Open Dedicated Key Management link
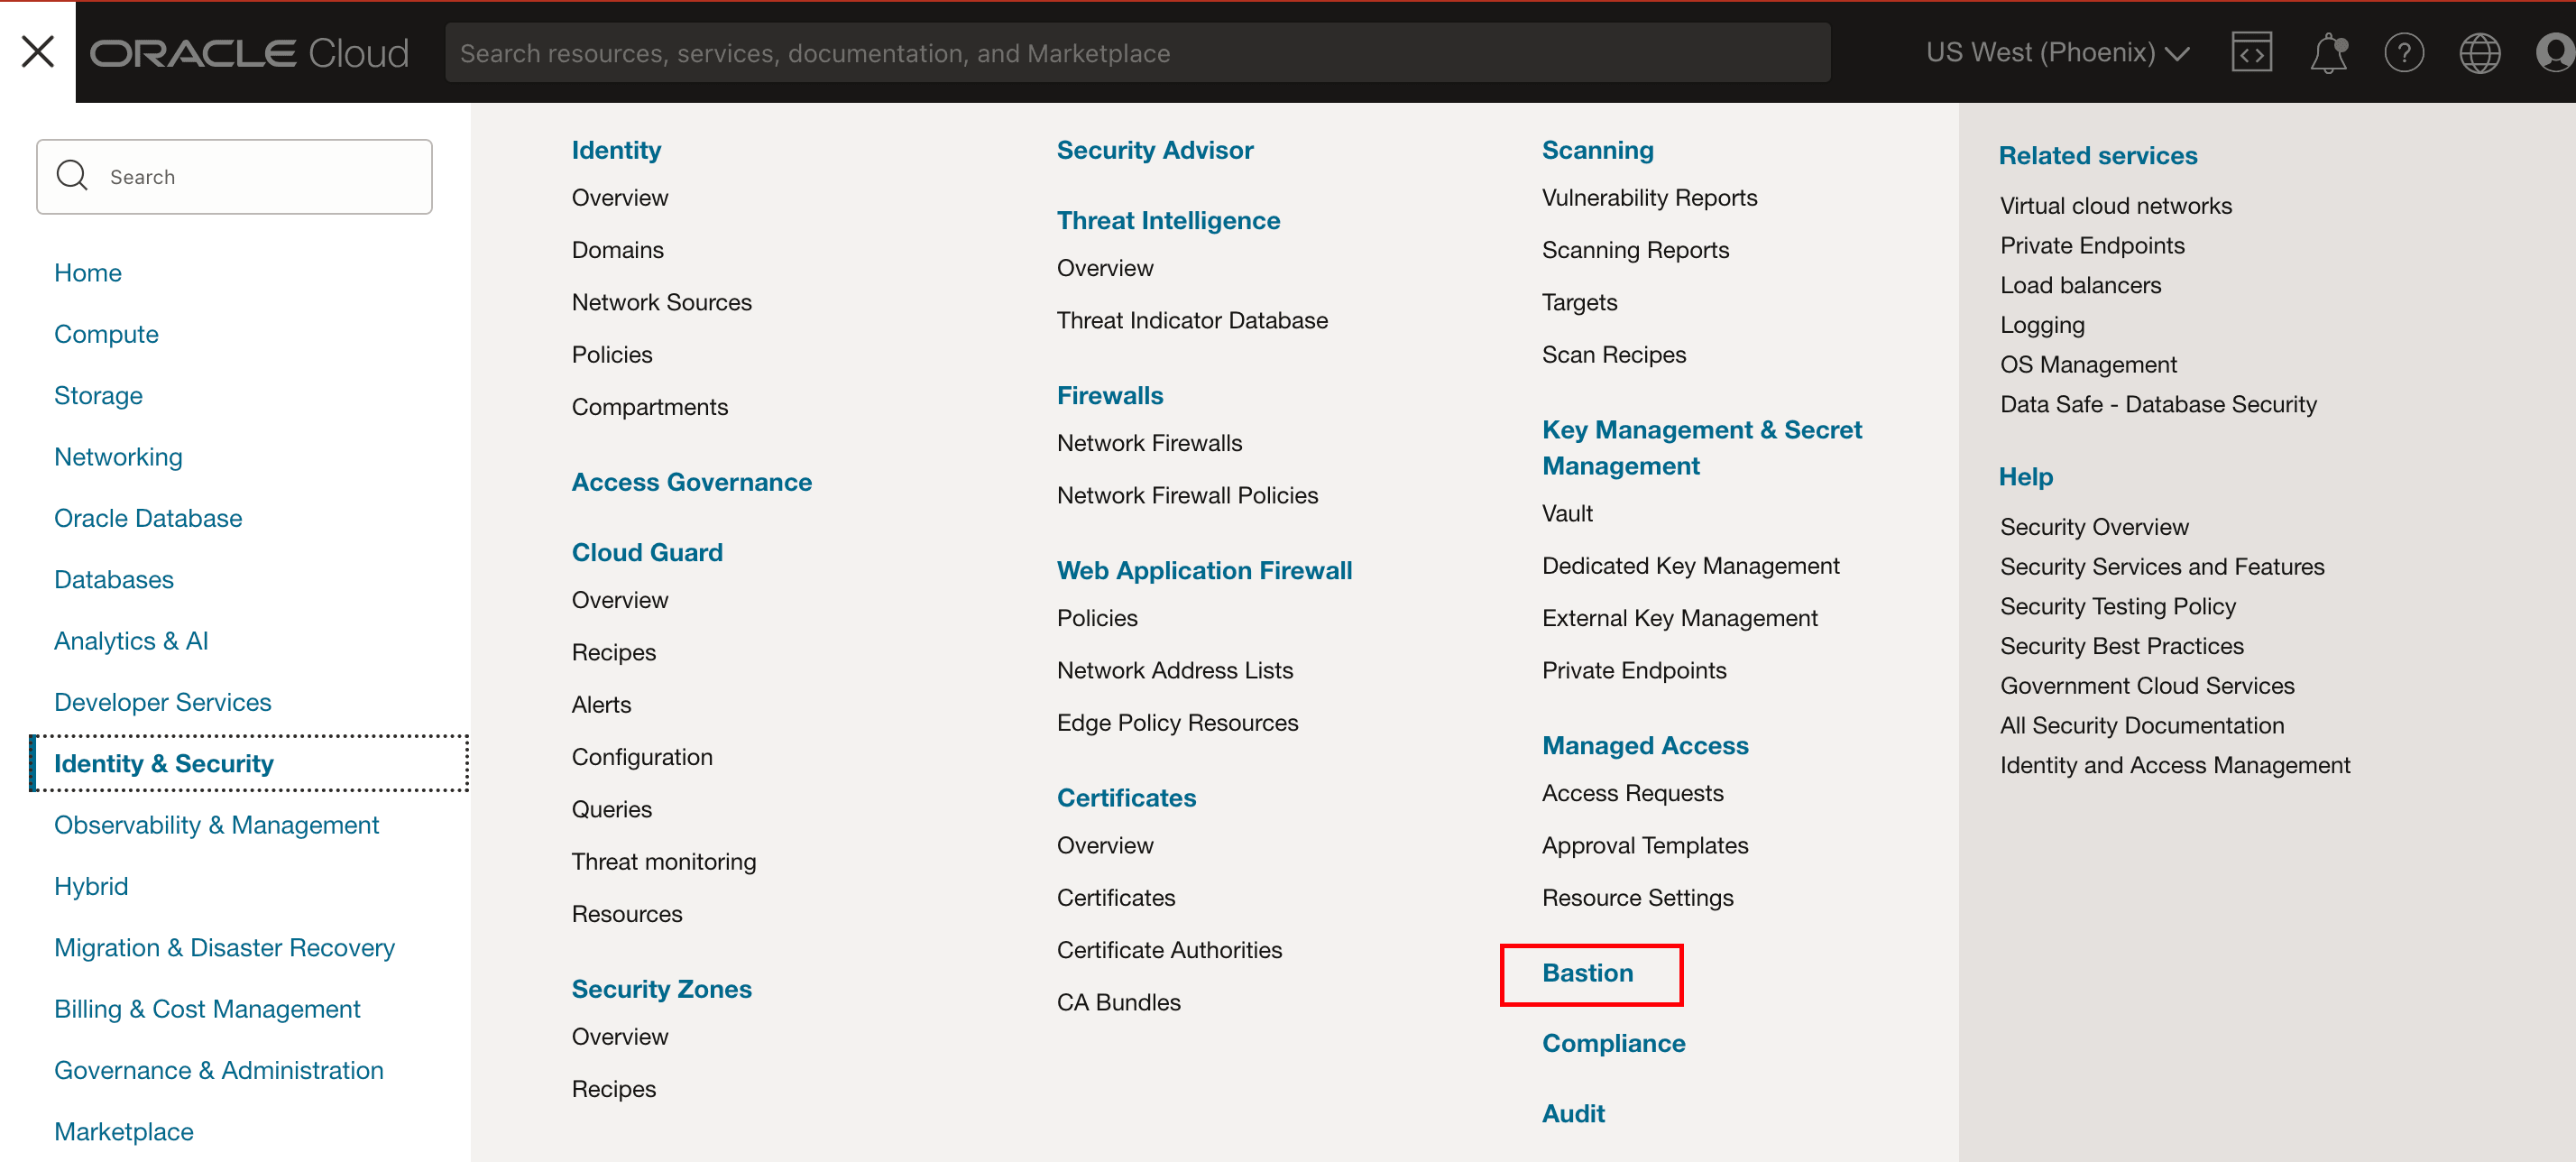This screenshot has width=2576, height=1162. pos(1691,566)
